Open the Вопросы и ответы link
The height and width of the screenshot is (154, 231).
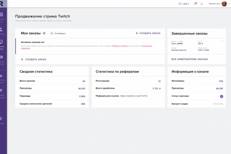click(x=120, y=46)
